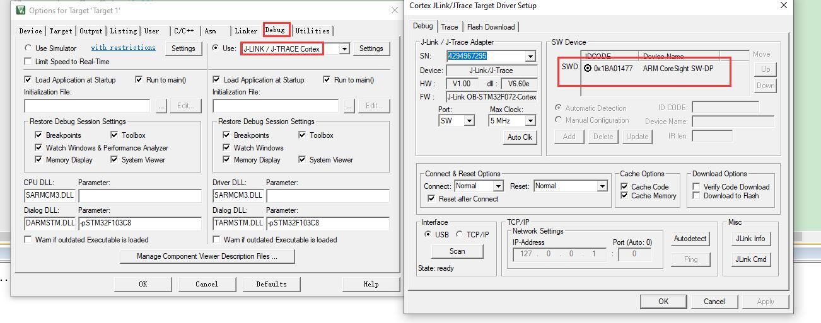Click Autodetect network button
The width and height of the screenshot is (821, 323).
point(691,239)
